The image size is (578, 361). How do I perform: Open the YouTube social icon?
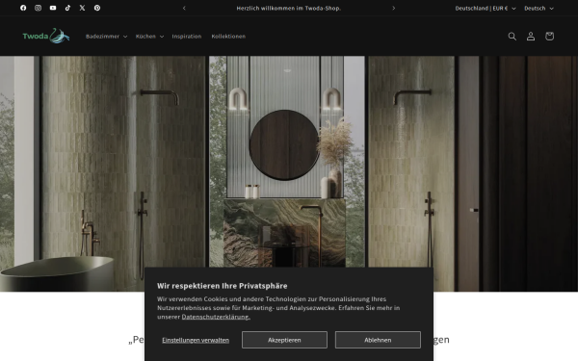[x=53, y=8]
